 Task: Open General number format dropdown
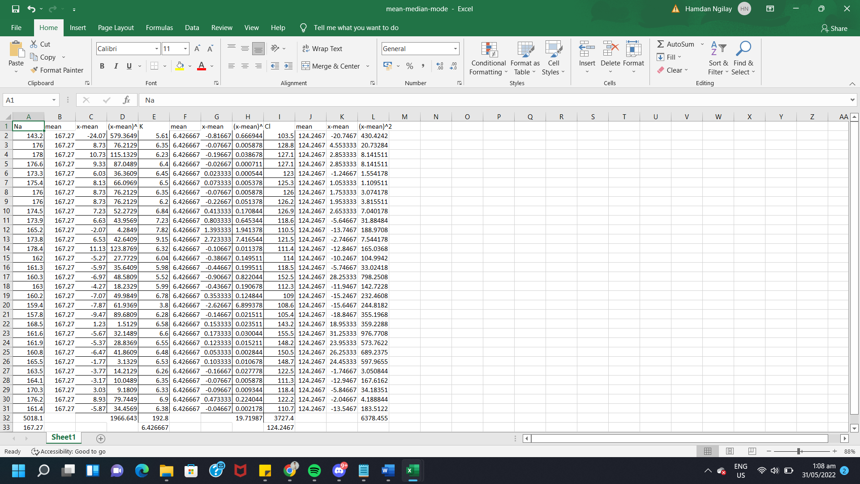456,48
